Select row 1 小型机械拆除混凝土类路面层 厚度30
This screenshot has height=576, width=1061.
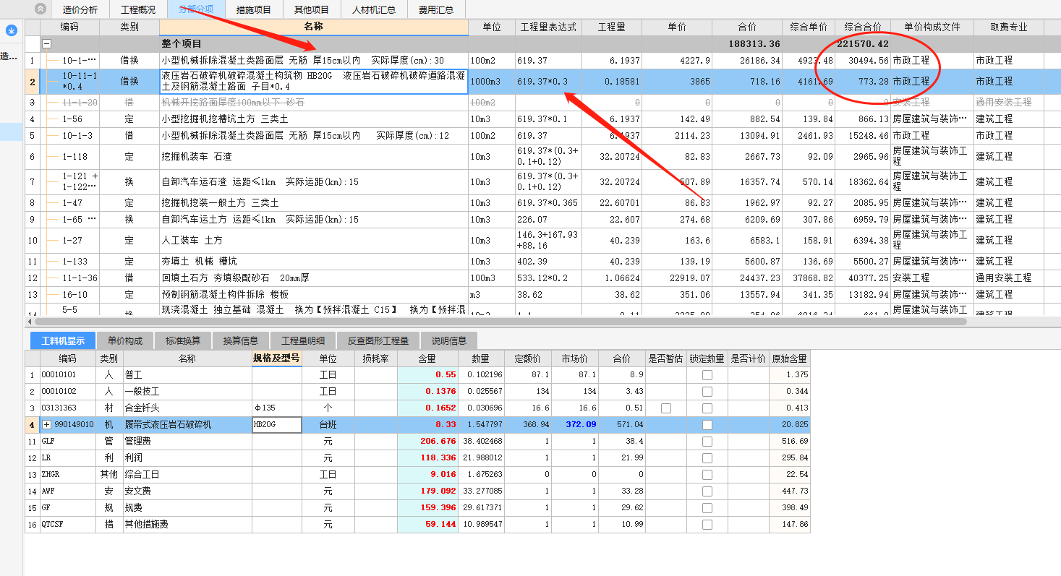[x=314, y=61]
